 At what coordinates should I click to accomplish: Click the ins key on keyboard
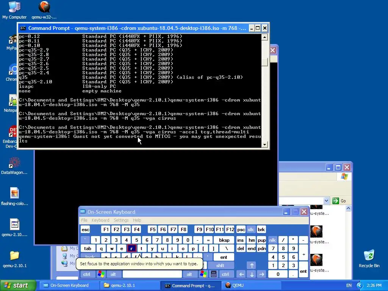point(241,240)
